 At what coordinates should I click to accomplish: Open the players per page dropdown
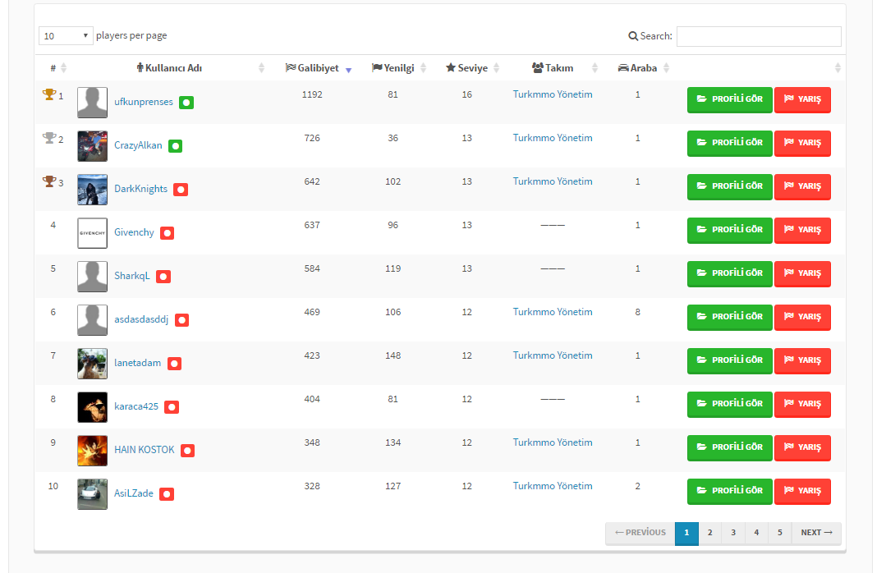coord(66,35)
